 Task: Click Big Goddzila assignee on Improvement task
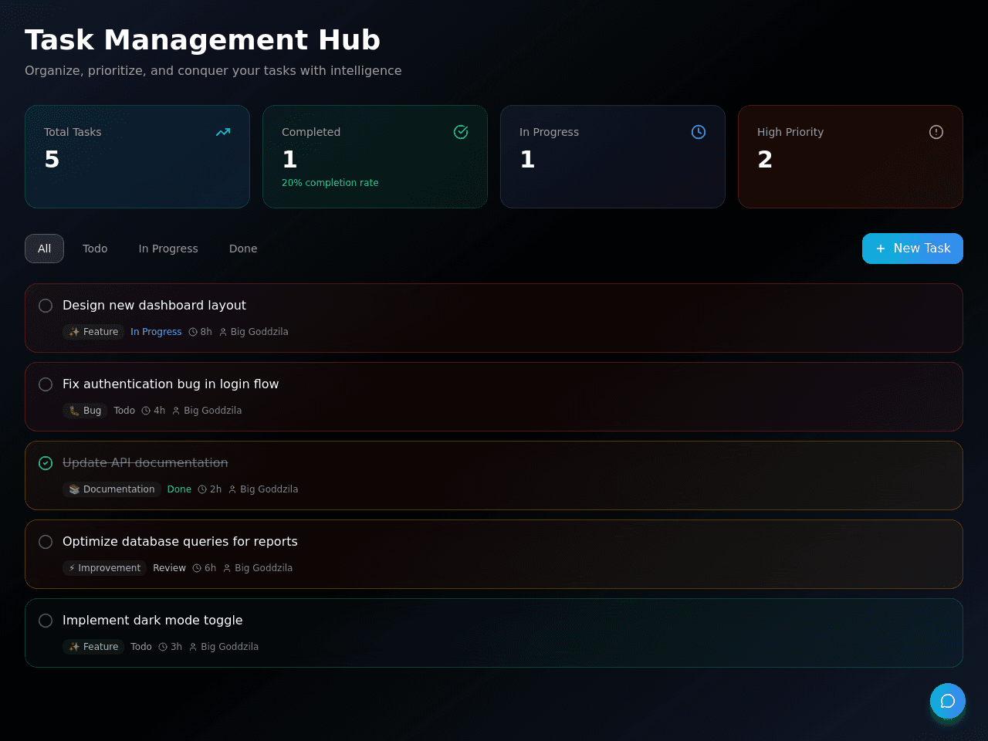[x=264, y=568]
